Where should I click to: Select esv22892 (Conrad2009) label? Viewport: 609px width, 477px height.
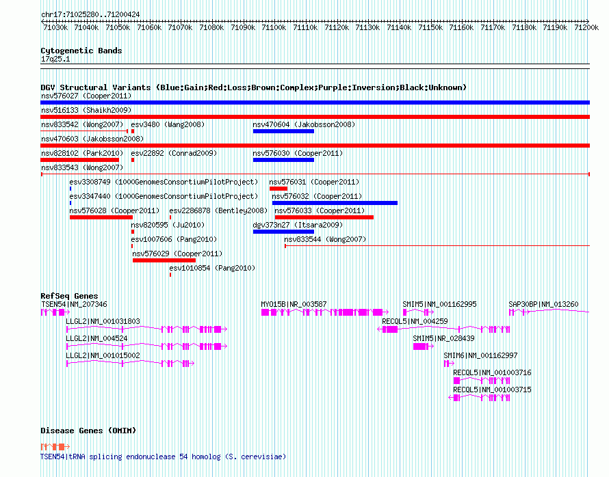(174, 154)
